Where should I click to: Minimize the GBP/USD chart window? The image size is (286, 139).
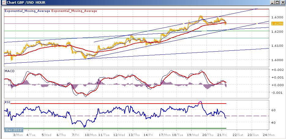click(273, 2)
